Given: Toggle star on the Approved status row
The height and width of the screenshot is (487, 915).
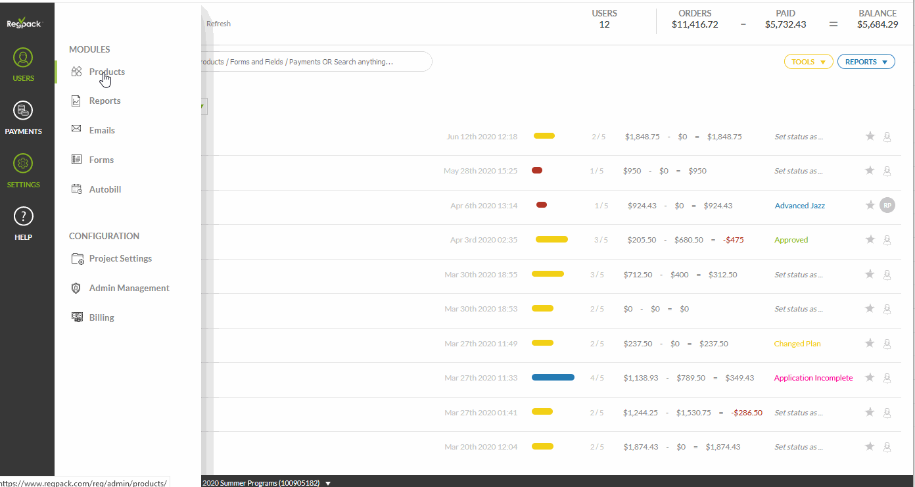Looking at the screenshot, I should click(x=870, y=240).
